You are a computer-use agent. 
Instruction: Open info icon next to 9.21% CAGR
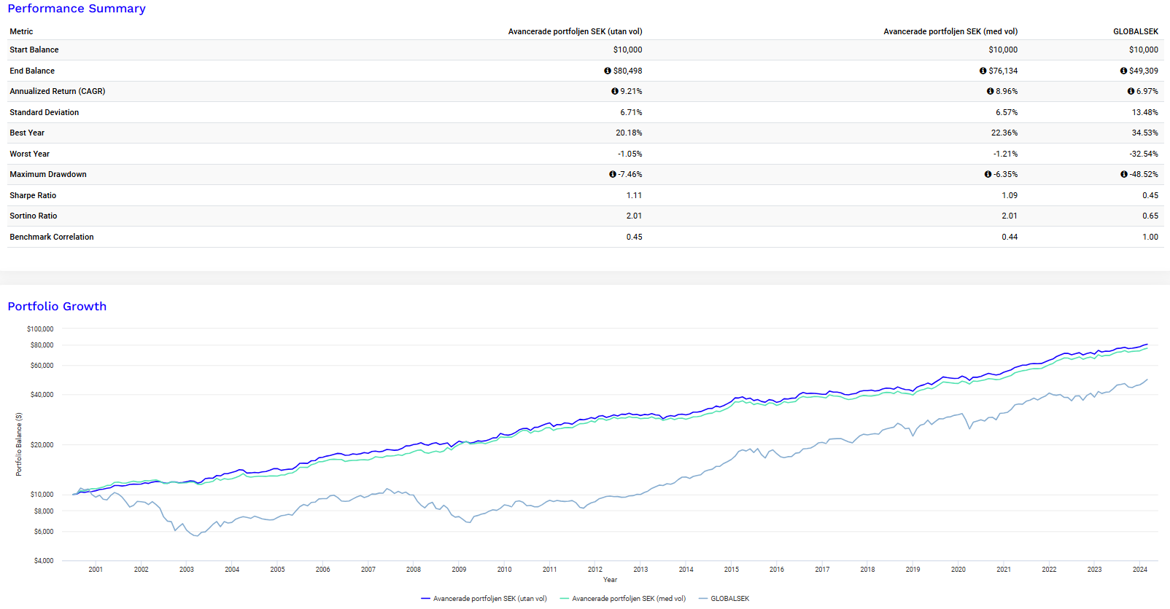615,91
